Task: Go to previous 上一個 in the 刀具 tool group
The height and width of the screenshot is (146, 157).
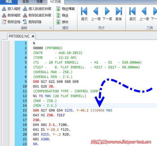Action: click(144, 11)
